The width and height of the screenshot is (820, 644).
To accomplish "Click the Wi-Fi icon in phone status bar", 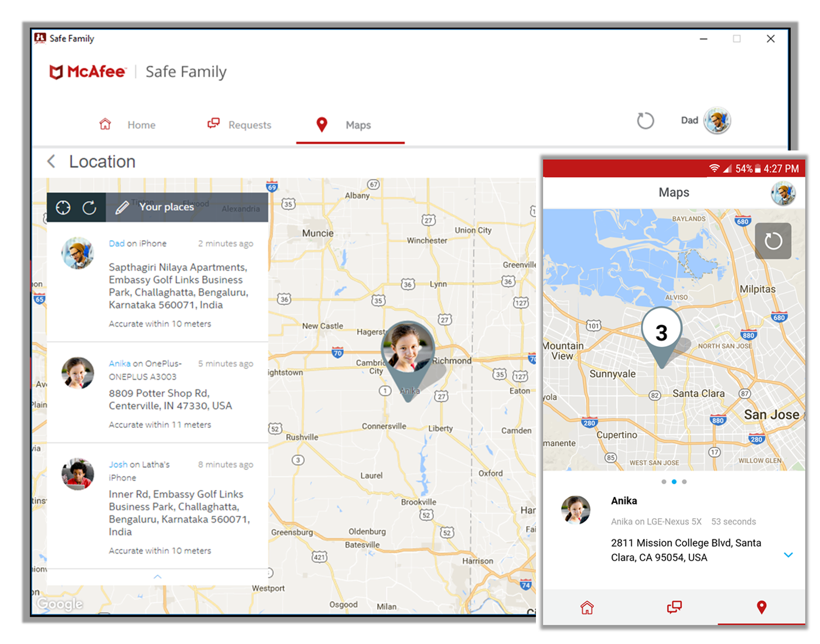I will click(714, 169).
